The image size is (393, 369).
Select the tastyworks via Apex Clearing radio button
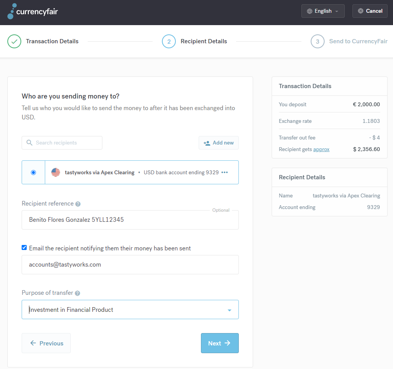click(x=33, y=172)
